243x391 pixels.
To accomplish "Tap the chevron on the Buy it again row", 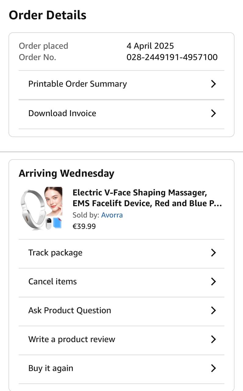I will (213, 368).
